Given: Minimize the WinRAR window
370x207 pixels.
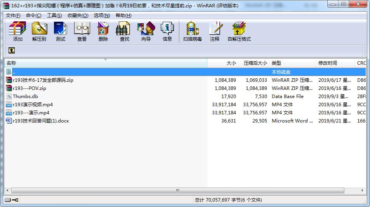Looking at the screenshot, I should click(x=333, y=4).
